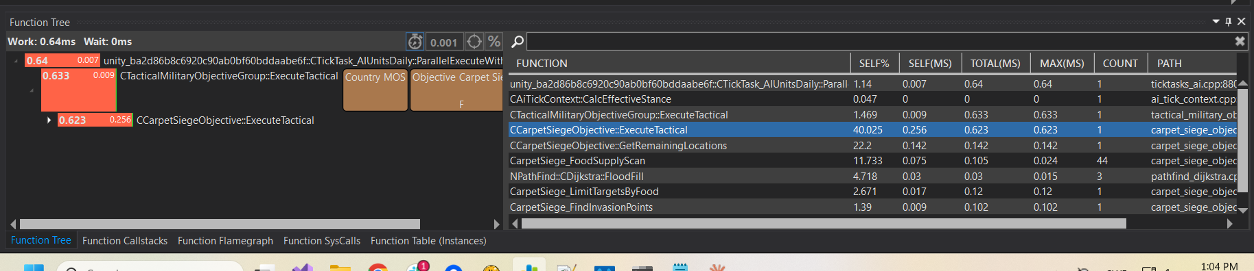Click the table right scroll arrow

point(1229,223)
